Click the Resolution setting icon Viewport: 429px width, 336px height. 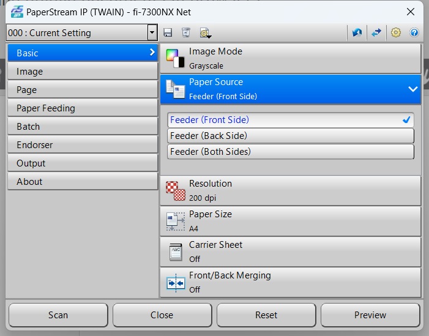176,191
